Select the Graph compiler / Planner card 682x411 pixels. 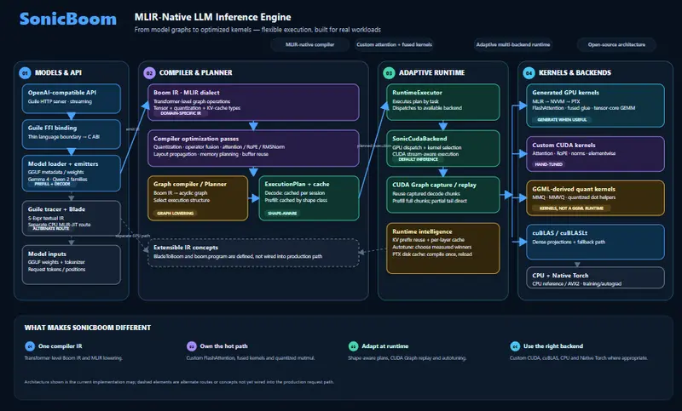tap(198, 198)
